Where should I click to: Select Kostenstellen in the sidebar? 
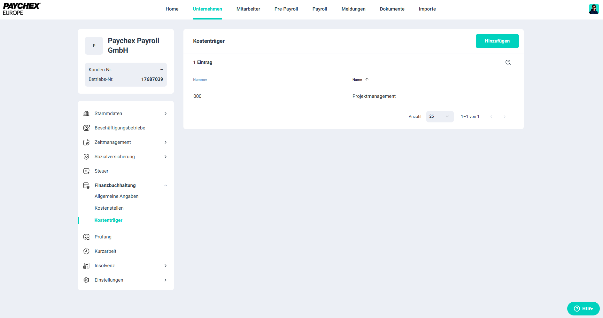click(109, 208)
